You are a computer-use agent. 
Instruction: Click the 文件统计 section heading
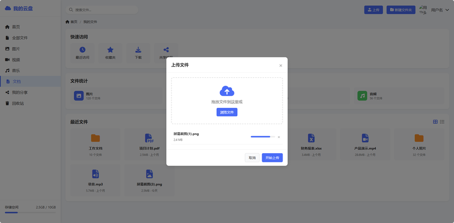coord(79,81)
